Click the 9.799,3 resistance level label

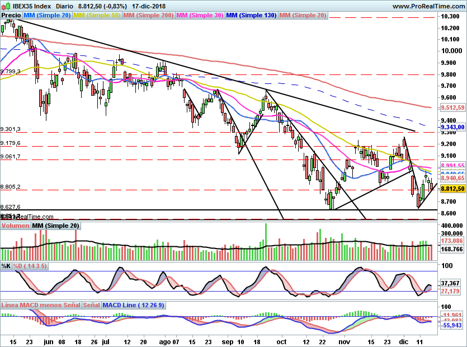click(11, 72)
